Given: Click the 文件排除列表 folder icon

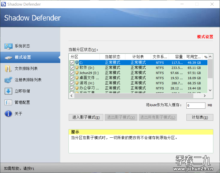Looking at the screenshot, I should (x=8, y=69).
